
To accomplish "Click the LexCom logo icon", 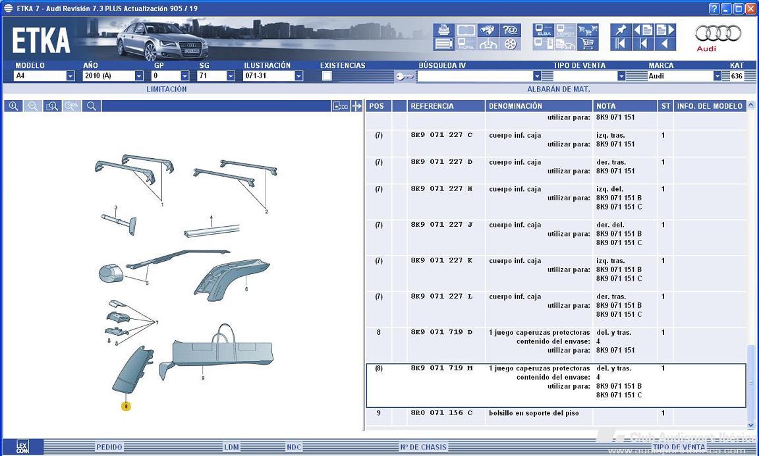I will coord(23,447).
